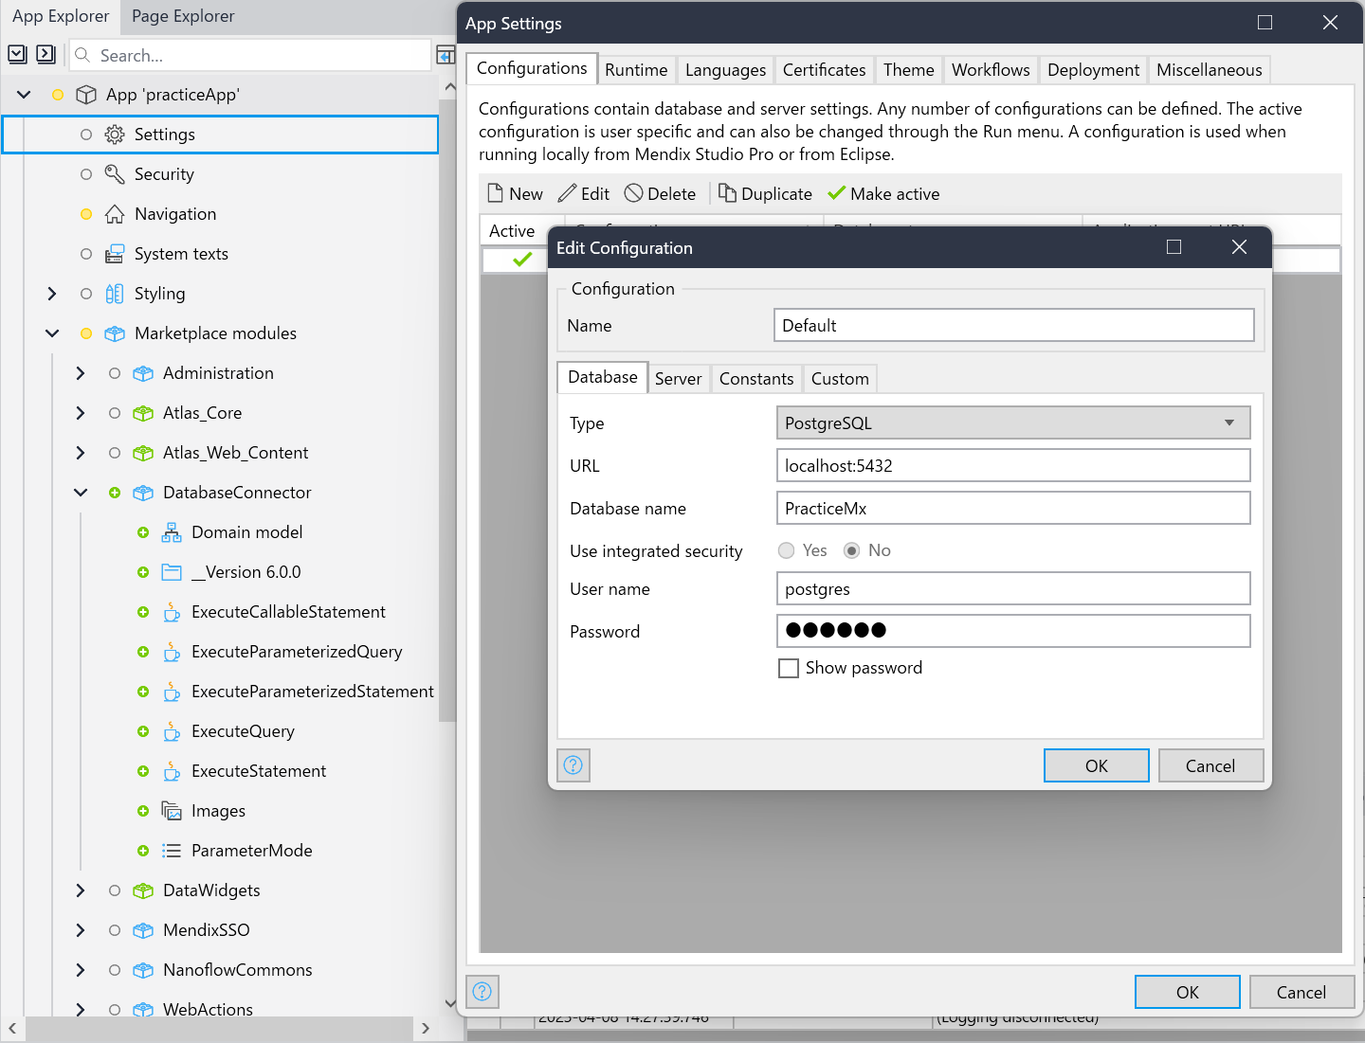Click Duplicate in the configurations toolbar
This screenshot has height=1043, width=1365.
point(766,194)
